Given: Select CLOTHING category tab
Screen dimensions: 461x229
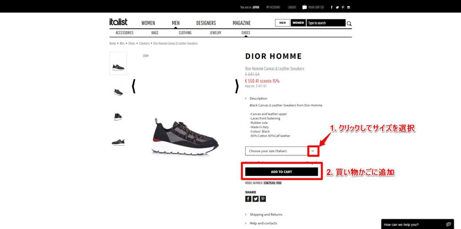Looking at the screenshot, I should click(185, 33).
